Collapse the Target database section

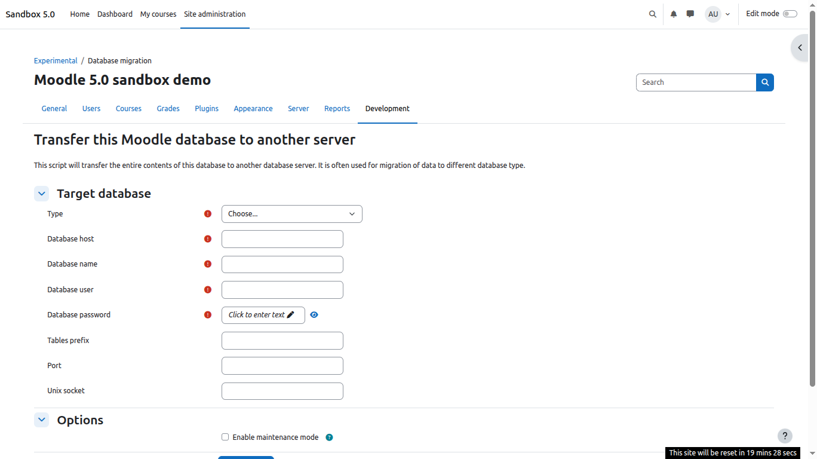click(x=41, y=193)
